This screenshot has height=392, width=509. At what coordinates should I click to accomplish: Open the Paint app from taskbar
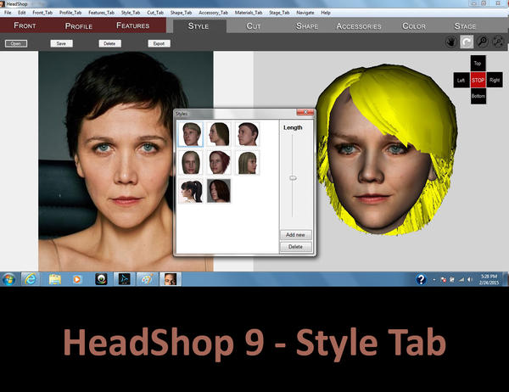click(147, 279)
